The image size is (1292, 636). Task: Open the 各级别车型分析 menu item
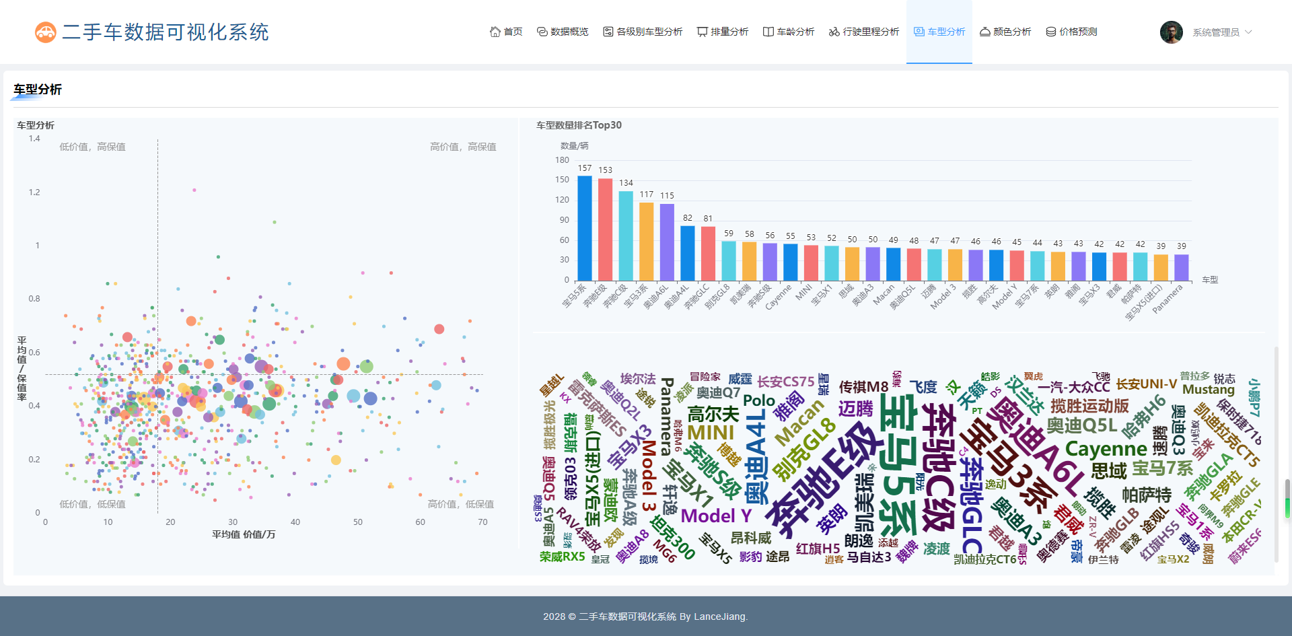[x=643, y=32]
